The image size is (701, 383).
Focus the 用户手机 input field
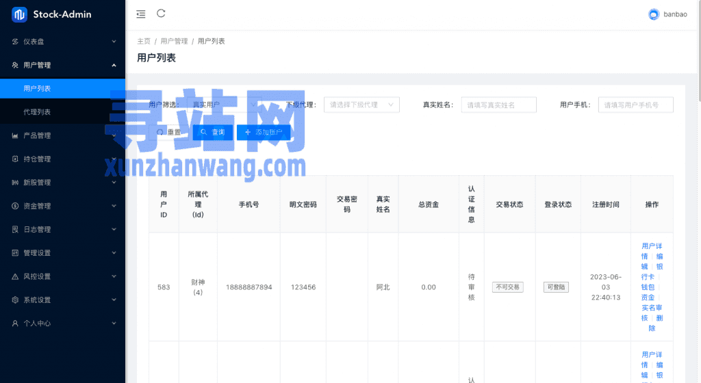(x=636, y=105)
